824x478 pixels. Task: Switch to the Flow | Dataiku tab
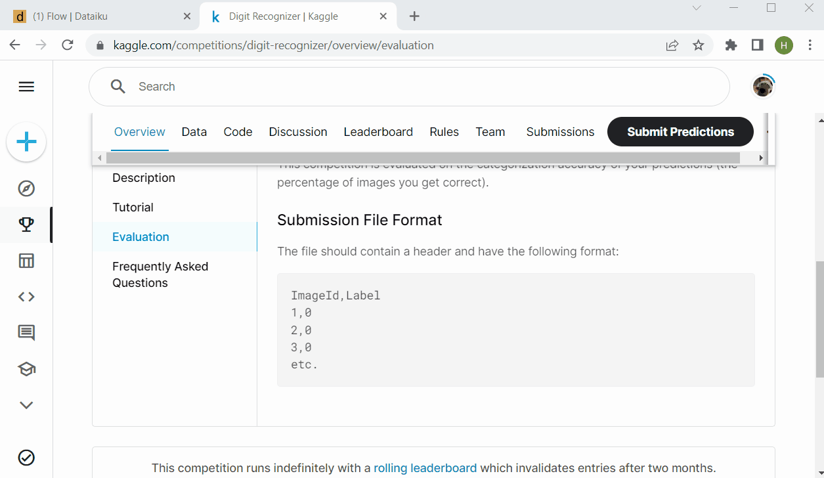point(100,16)
